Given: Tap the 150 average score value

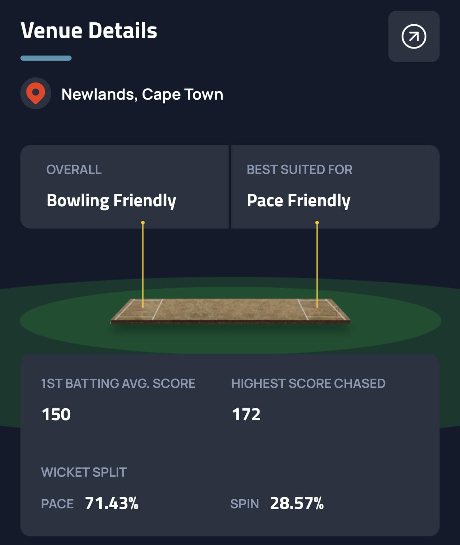Looking at the screenshot, I should tap(56, 414).
